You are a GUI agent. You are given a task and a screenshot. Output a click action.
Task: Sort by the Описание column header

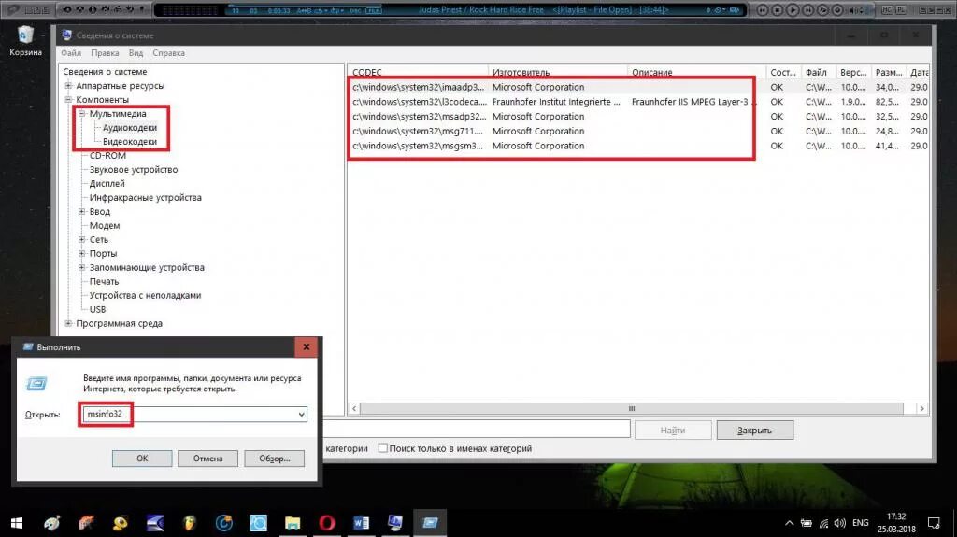tap(696, 72)
